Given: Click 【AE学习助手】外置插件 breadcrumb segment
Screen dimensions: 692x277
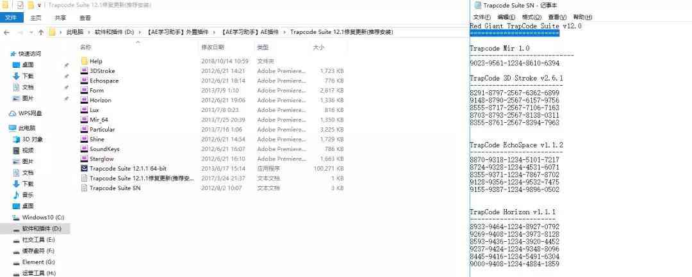Looking at the screenshot, I should pos(177,32).
